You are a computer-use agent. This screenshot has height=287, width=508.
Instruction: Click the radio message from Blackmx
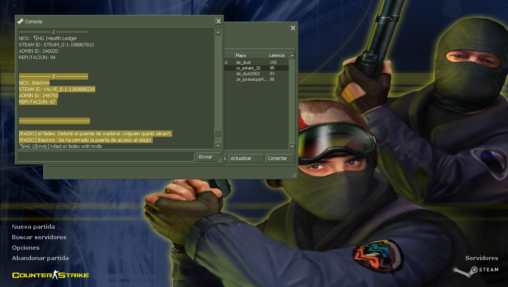[86, 140]
